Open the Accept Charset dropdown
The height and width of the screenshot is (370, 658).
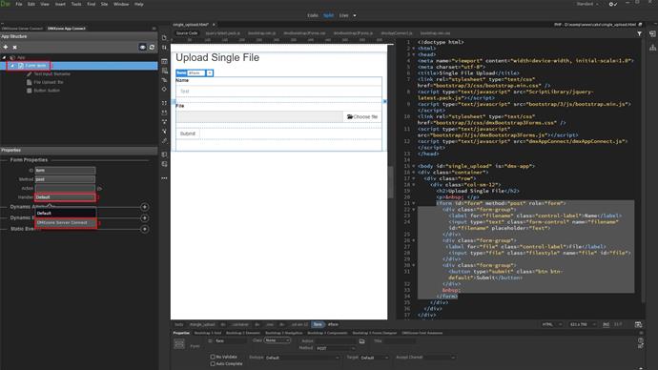click(x=440, y=358)
